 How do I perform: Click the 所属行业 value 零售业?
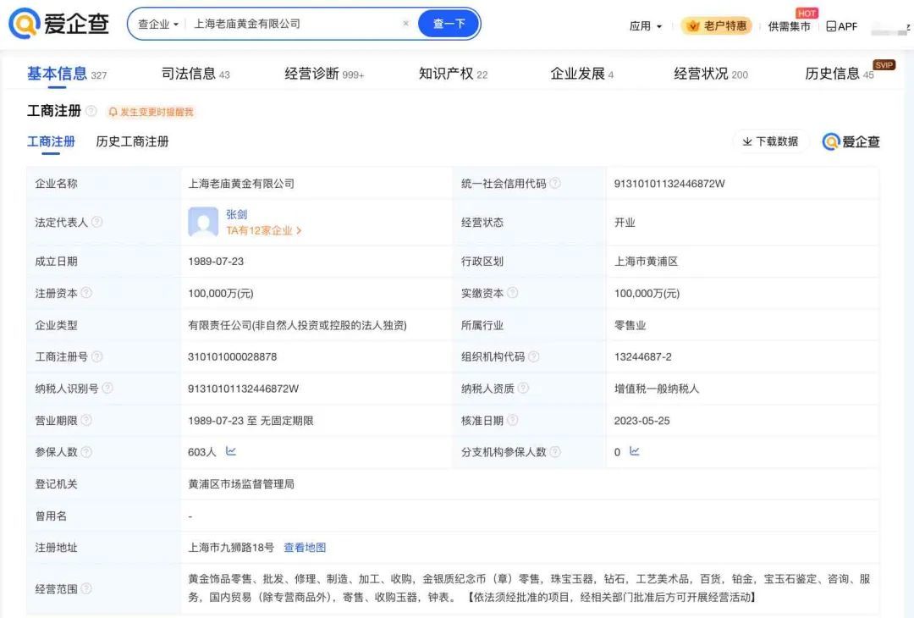coord(630,325)
